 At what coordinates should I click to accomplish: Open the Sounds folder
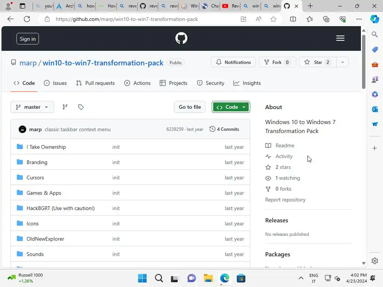coord(35,254)
